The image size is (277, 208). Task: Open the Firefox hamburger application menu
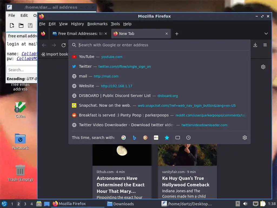pos(265,45)
